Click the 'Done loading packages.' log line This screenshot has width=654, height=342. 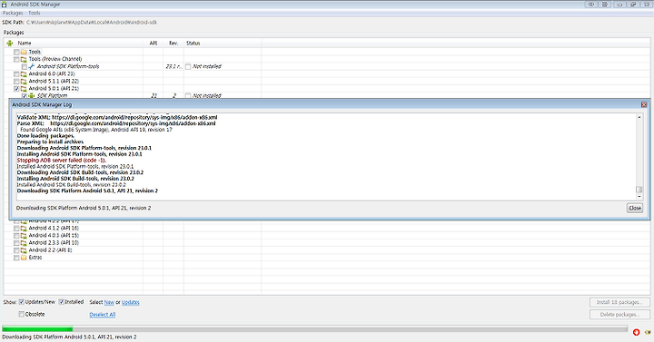pyautogui.click(x=46, y=136)
